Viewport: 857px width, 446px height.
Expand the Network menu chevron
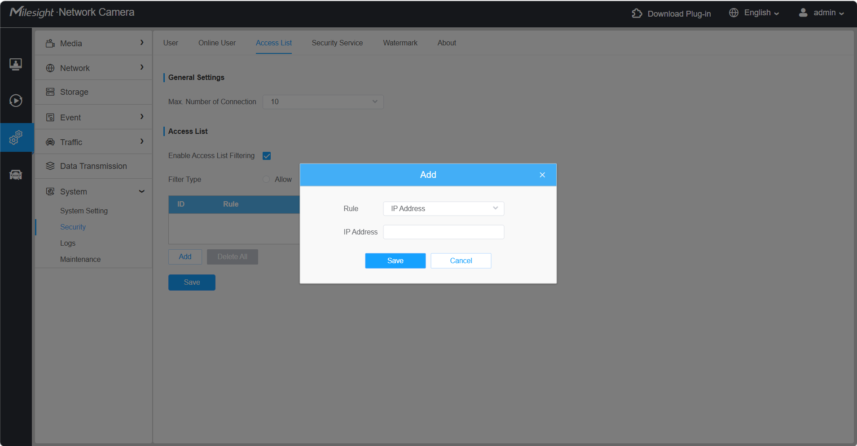click(142, 67)
